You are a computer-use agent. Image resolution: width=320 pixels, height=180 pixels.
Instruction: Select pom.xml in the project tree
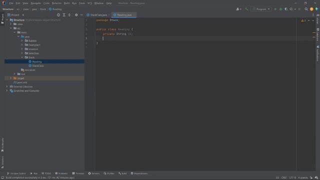pos(22,82)
